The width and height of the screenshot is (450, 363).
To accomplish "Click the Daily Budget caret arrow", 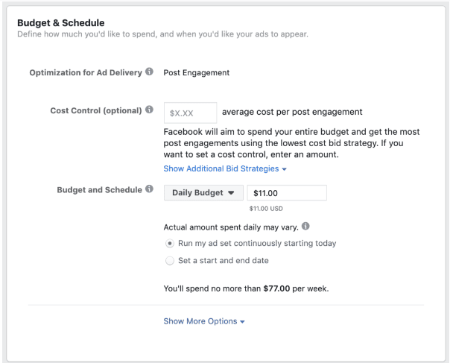I will [231, 193].
